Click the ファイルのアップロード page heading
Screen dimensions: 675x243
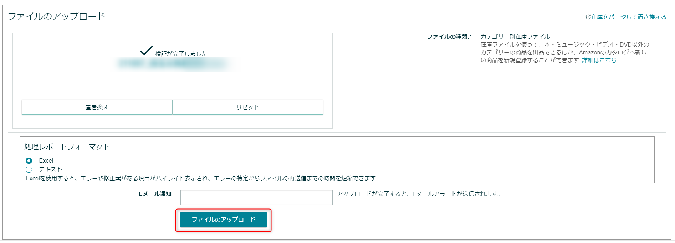click(57, 16)
